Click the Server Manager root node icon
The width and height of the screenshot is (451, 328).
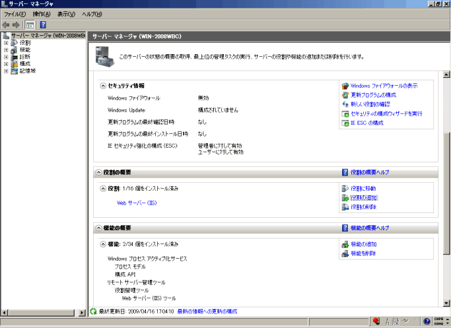(x=6, y=36)
